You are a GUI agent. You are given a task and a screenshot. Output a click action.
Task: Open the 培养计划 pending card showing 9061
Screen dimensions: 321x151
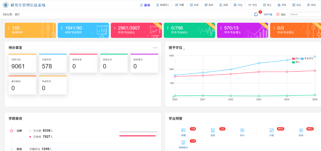(22, 63)
